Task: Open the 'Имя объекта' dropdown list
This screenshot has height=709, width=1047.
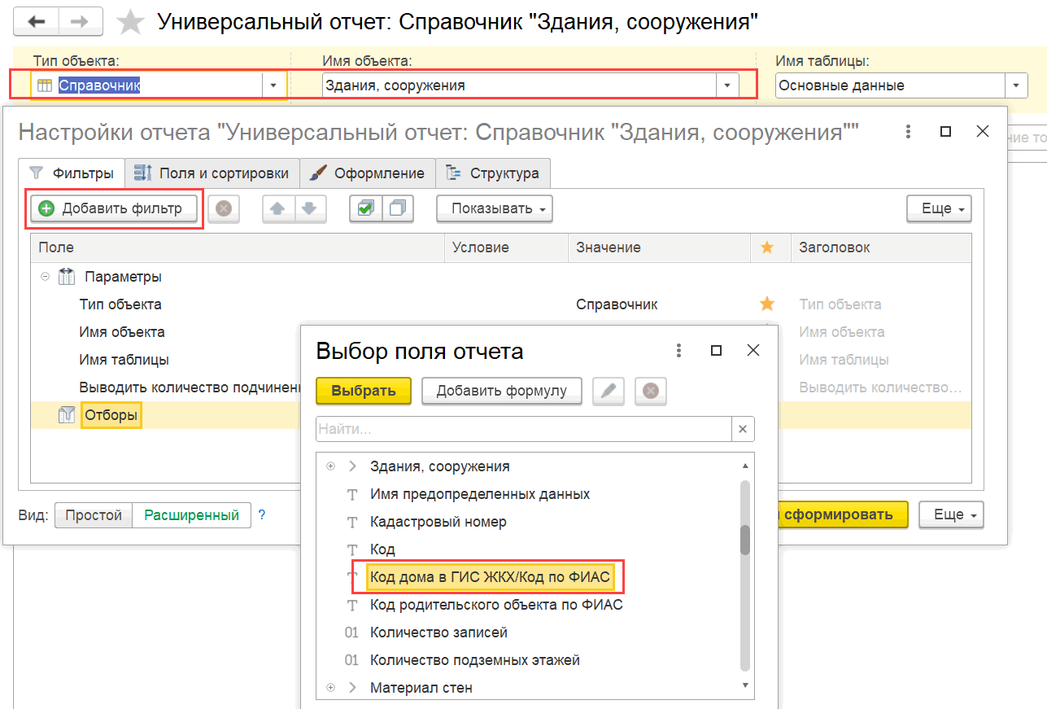Action: click(x=727, y=85)
